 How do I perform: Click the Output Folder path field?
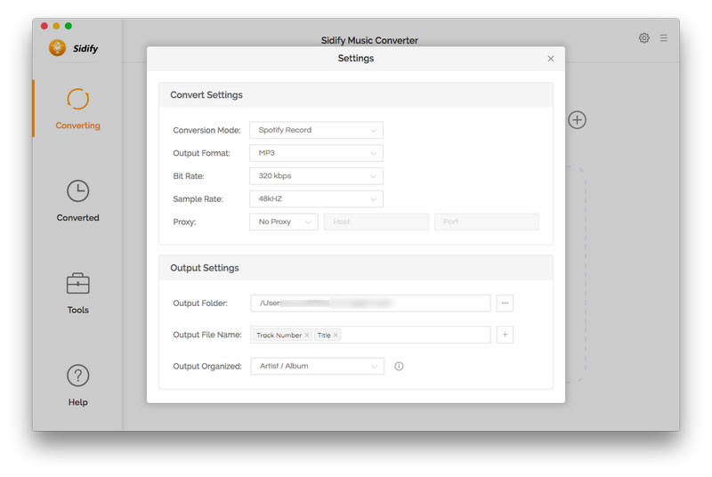[370, 303]
